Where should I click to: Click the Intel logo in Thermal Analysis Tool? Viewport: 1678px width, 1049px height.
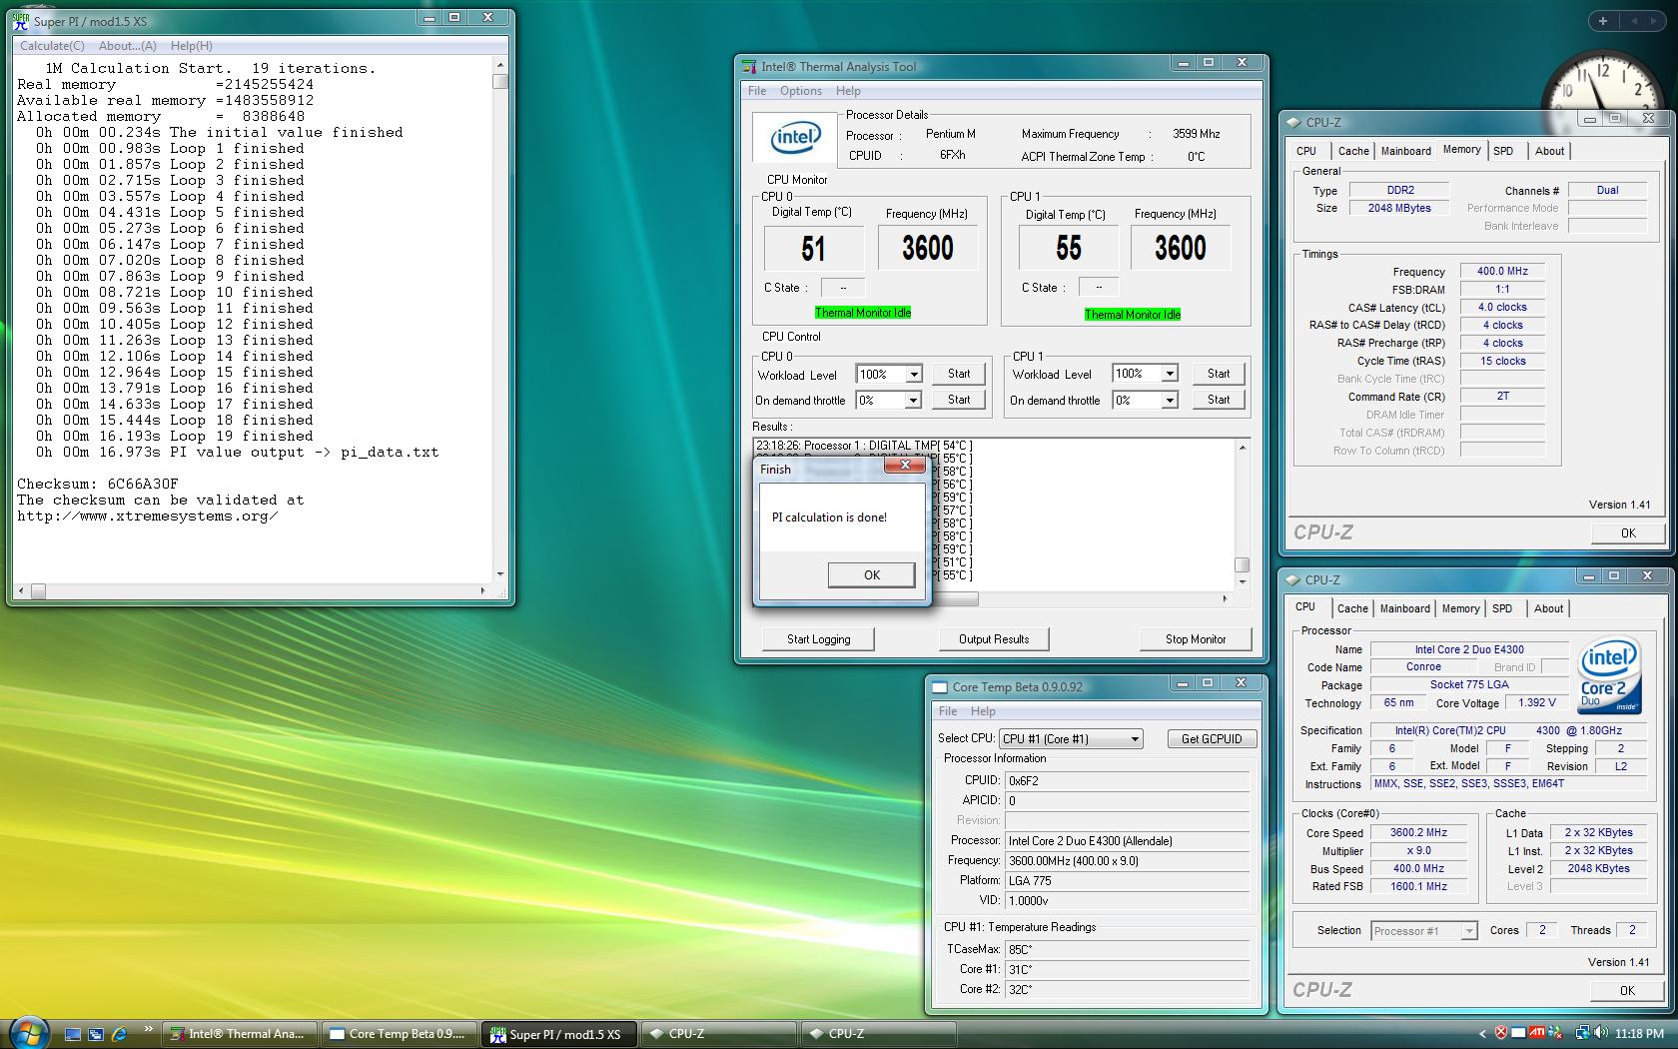pyautogui.click(x=795, y=138)
